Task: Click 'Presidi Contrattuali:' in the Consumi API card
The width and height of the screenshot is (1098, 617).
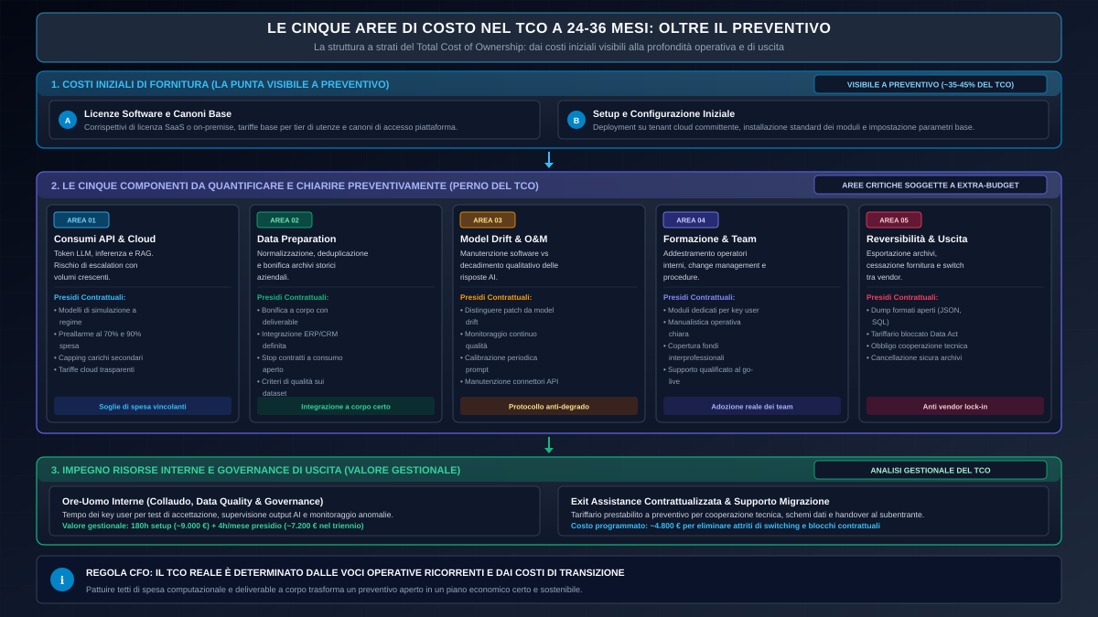Action: click(90, 297)
